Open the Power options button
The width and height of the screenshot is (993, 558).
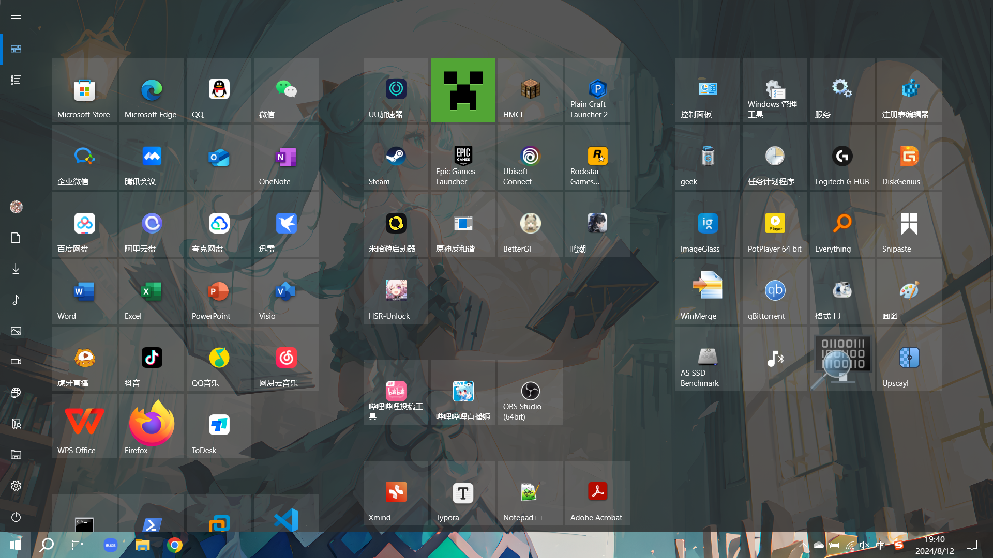pos(16,517)
